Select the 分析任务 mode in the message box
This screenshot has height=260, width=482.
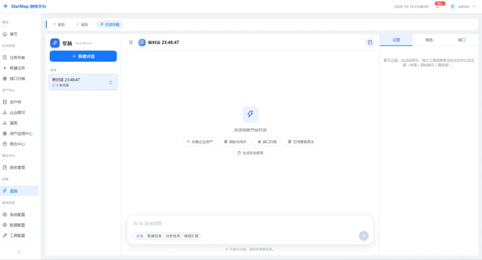click(173, 236)
